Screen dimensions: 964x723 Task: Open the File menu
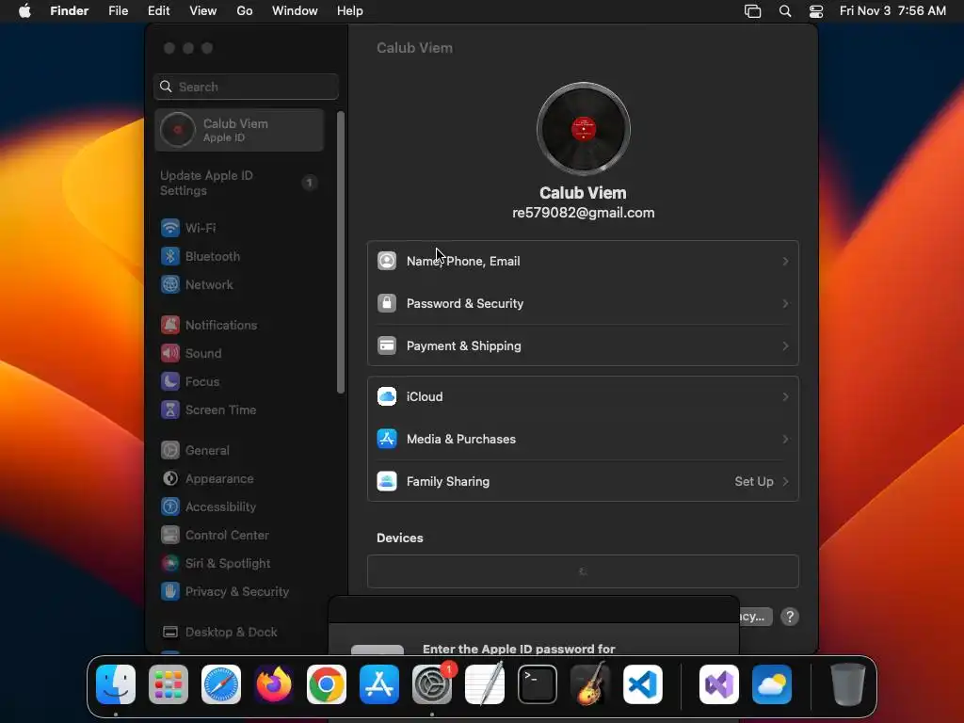(x=118, y=11)
